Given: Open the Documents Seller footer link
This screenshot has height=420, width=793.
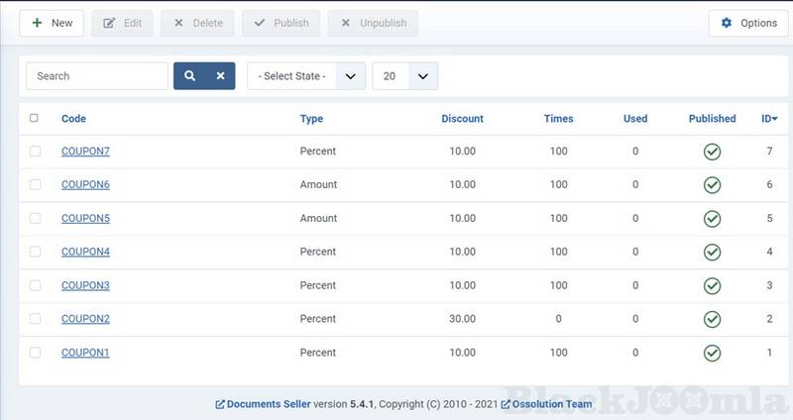Looking at the screenshot, I should point(268,404).
